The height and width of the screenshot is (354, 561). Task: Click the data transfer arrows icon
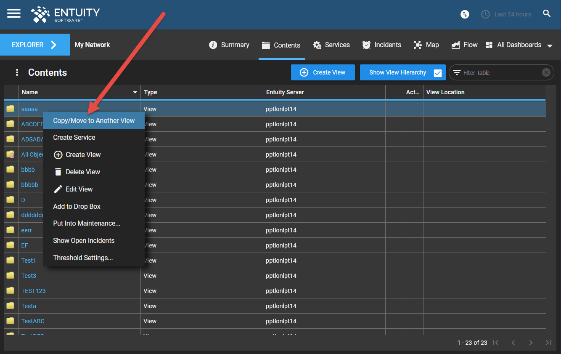click(x=465, y=14)
